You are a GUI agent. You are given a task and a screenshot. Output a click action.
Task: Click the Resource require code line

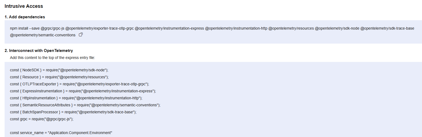(59, 77)
